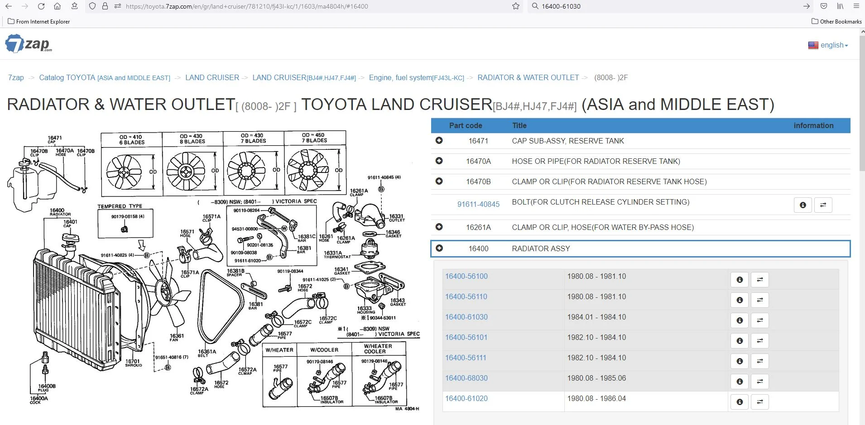Viewport: 865px width, 425px height.
Task: Open part link 16400-61030
Action: (466, 317)
